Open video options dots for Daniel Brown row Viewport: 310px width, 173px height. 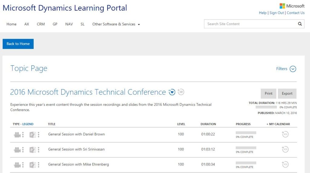pyautogui.click(x=23, y=135)
